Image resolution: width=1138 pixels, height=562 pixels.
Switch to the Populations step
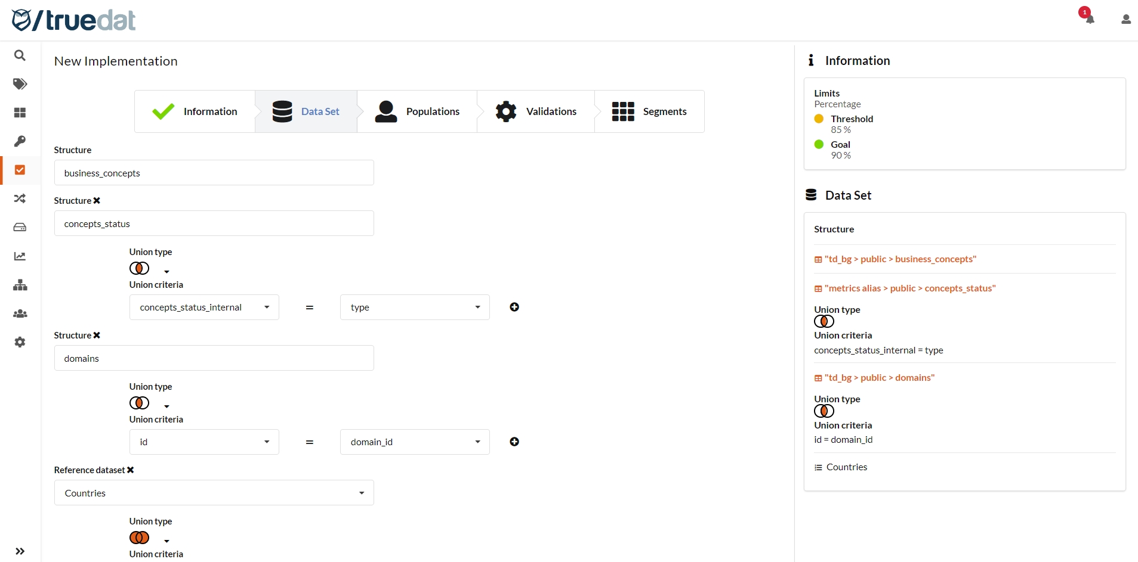click(x=417, y=111)
